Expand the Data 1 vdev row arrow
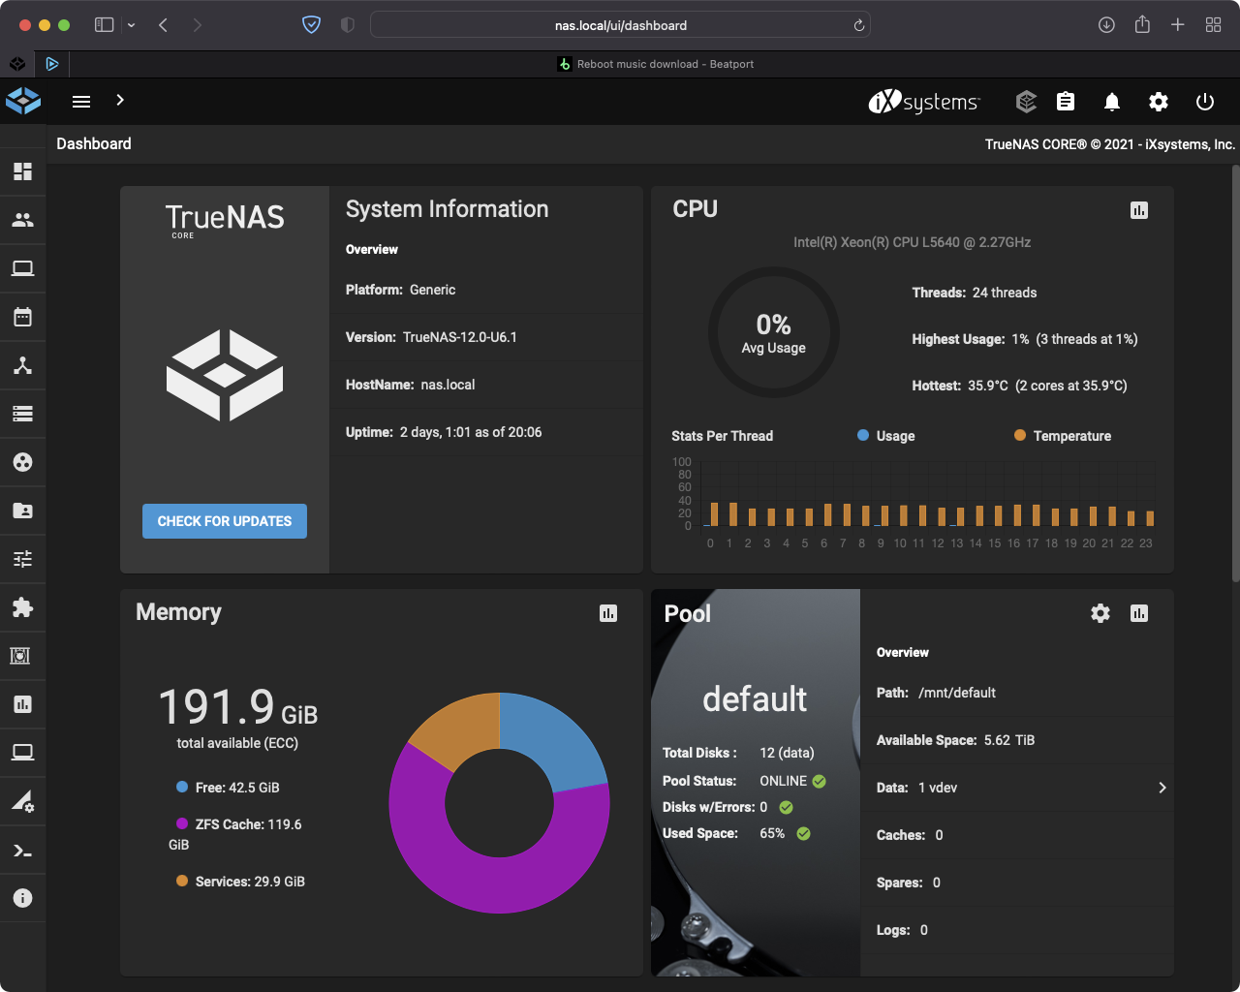Image resolution: width=1240 pixels, height=992 pixels. coord(1162,788)
